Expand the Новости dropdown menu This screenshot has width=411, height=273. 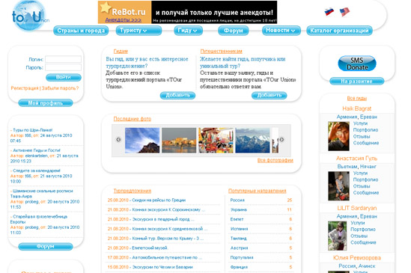point(281,31)
